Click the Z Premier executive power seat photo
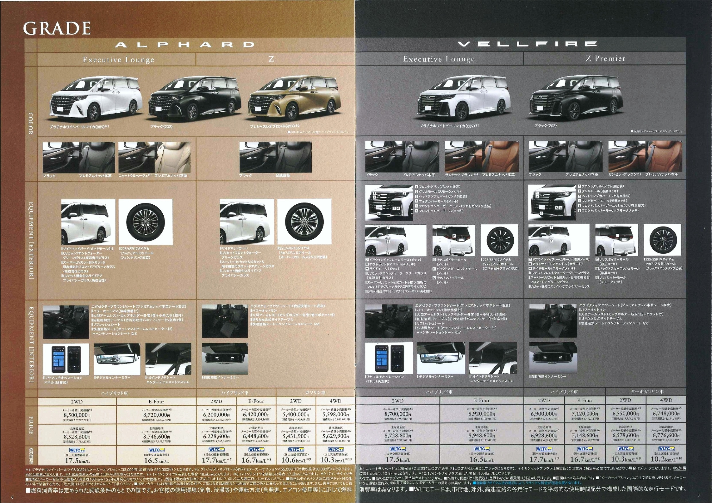The height and width of the screenshot is (503, 712). click(x=553, y=321)
